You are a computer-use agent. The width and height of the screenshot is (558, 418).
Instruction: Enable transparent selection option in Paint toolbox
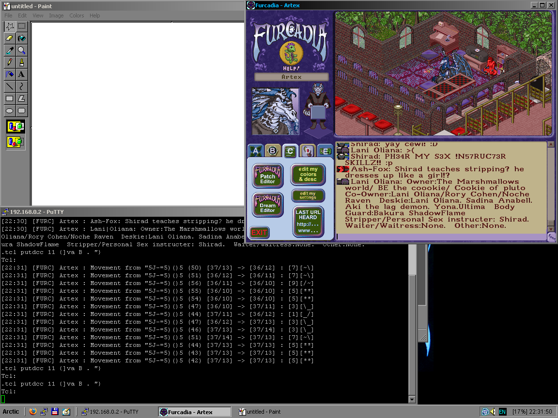[x=15, y=142]
